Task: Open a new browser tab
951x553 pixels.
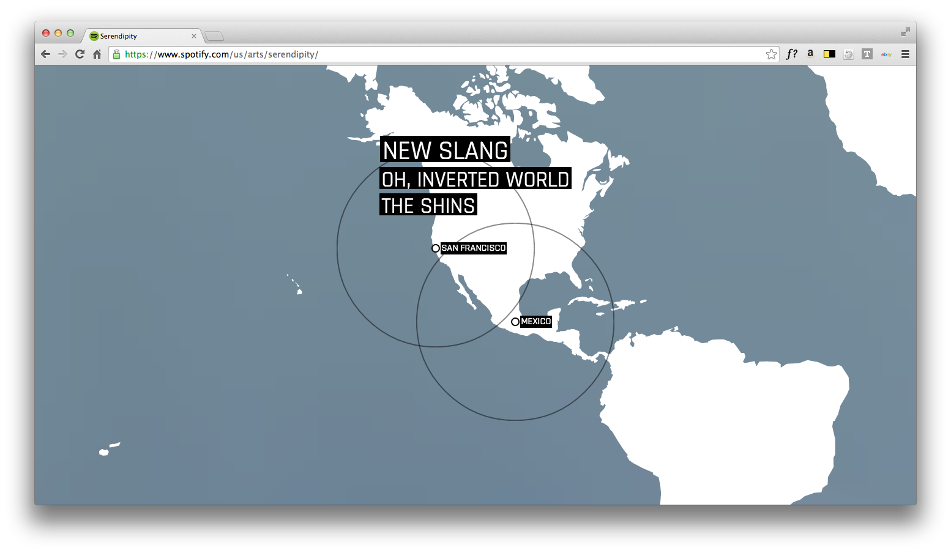Action: 214,37
